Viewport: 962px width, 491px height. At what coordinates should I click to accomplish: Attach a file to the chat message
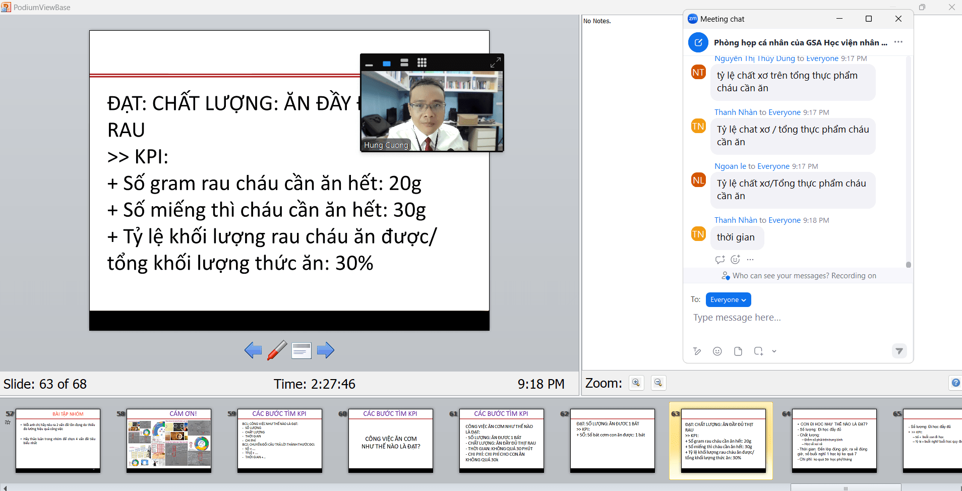tap(738, 351)
